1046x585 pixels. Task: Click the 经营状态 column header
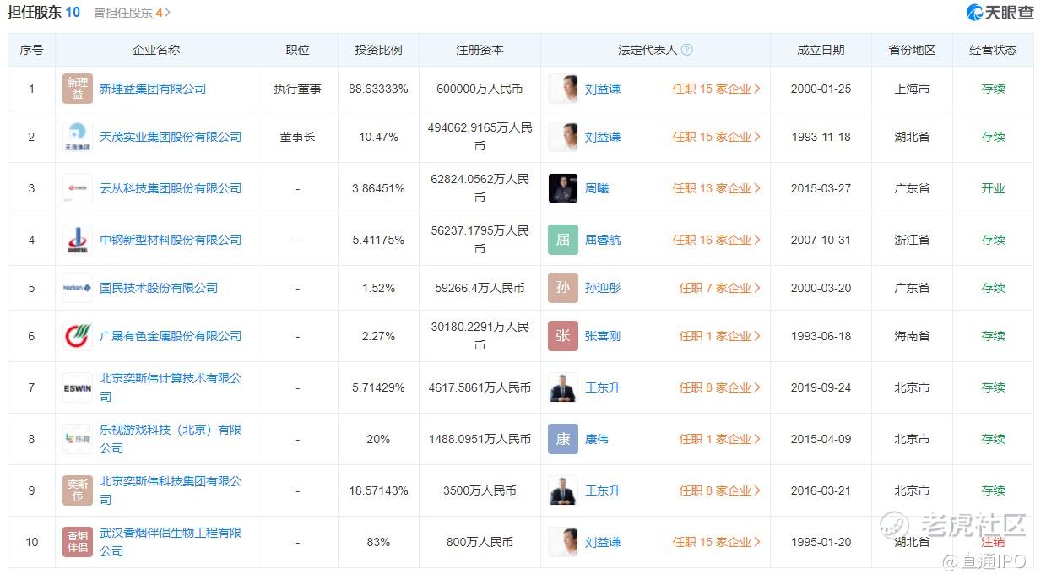coord(993,50)
